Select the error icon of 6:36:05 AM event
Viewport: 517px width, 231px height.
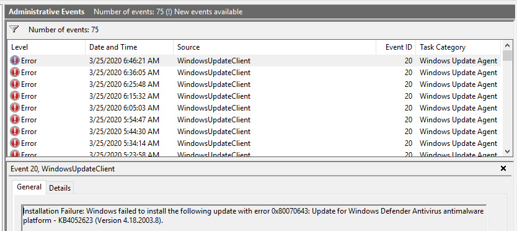[15, 73]
